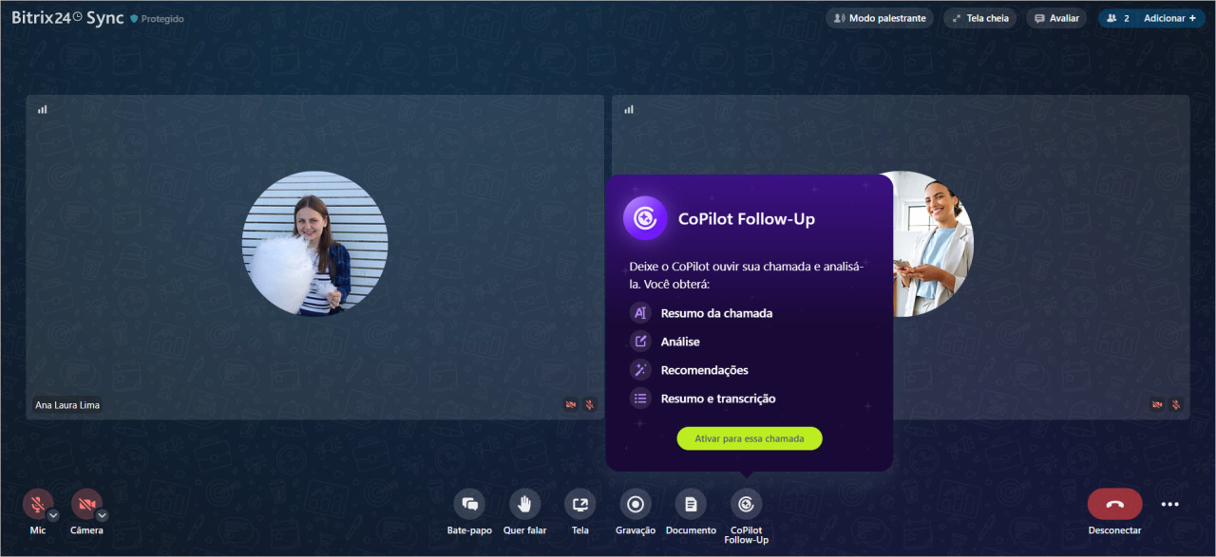Click camera-off icon in Ana Laura Lima's tile

pyautogui.click(x=571, y=405)
